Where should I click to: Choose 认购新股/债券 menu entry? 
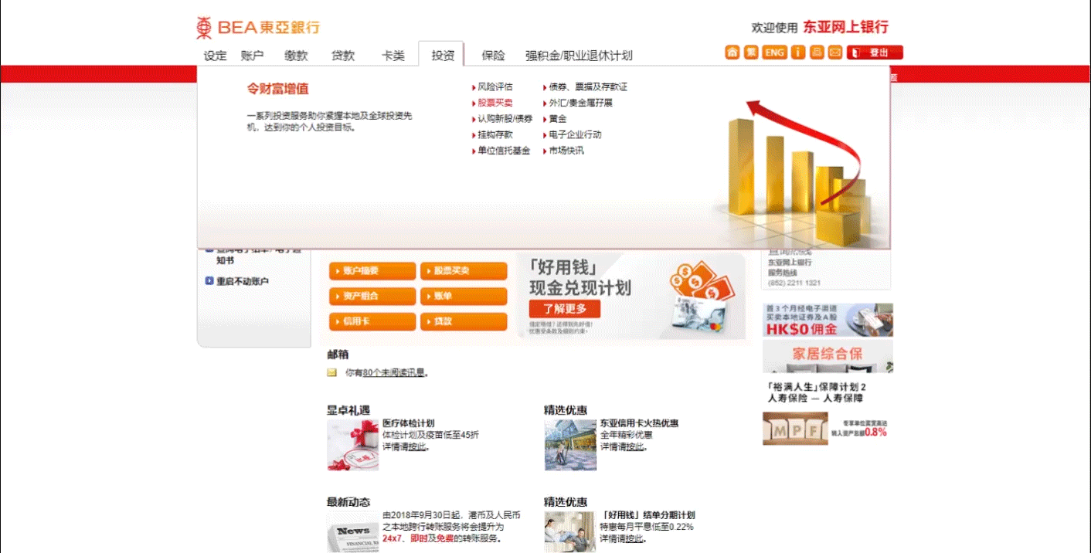pyautogui.click(x=505, y=119)
